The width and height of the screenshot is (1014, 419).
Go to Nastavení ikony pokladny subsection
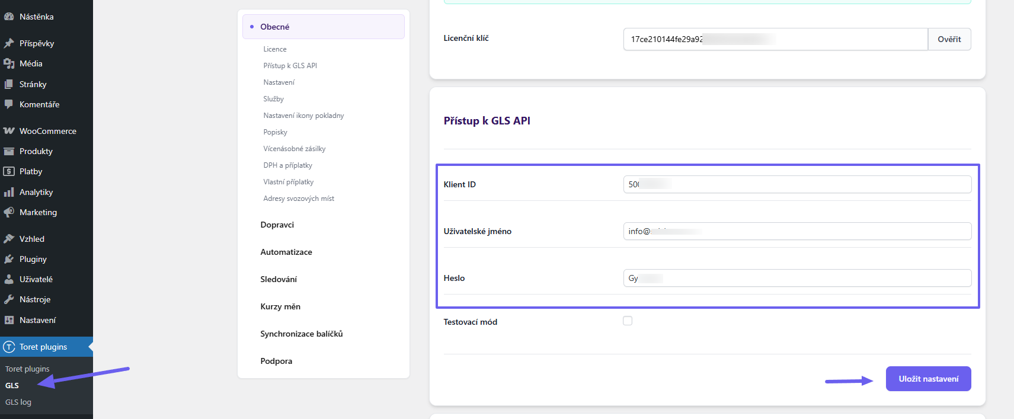click(304, 116)
